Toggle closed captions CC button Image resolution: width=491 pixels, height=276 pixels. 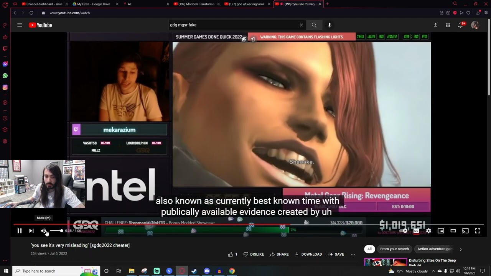[416, 231]
